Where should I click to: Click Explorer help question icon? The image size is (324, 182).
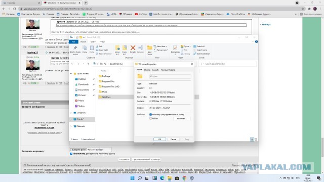click(257, 41)
